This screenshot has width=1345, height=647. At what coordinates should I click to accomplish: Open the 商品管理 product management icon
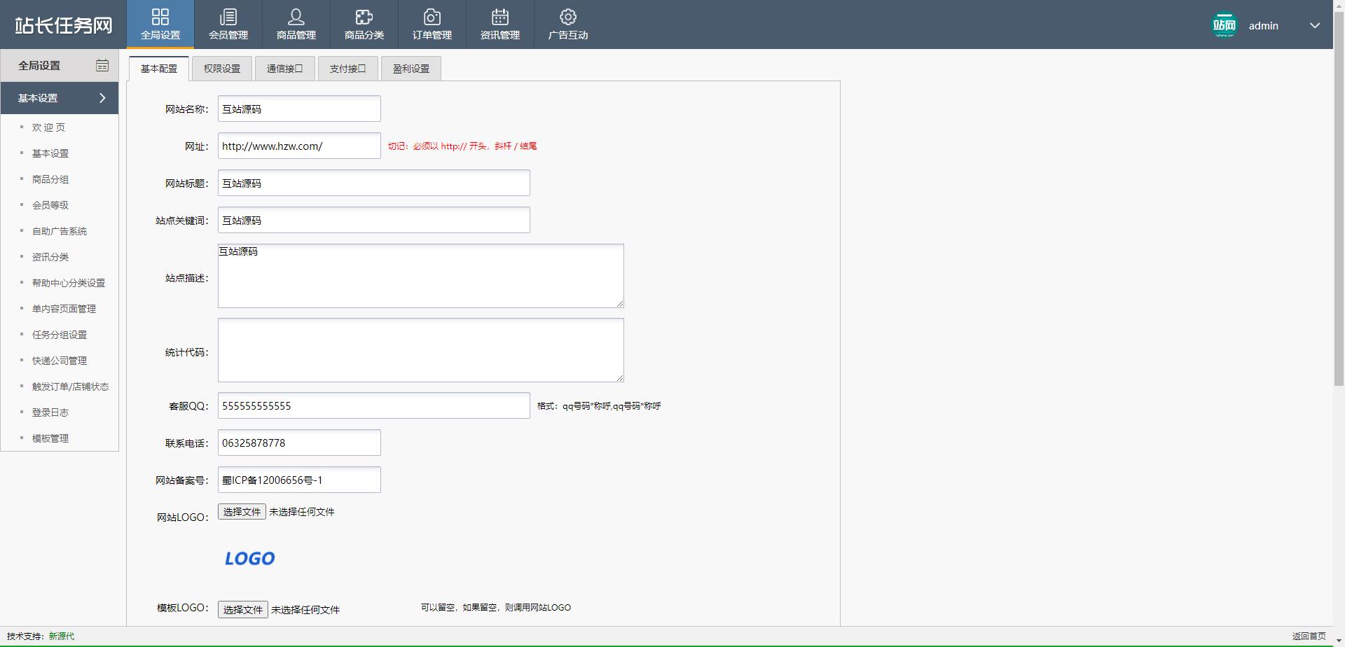(x=296, y=17)
